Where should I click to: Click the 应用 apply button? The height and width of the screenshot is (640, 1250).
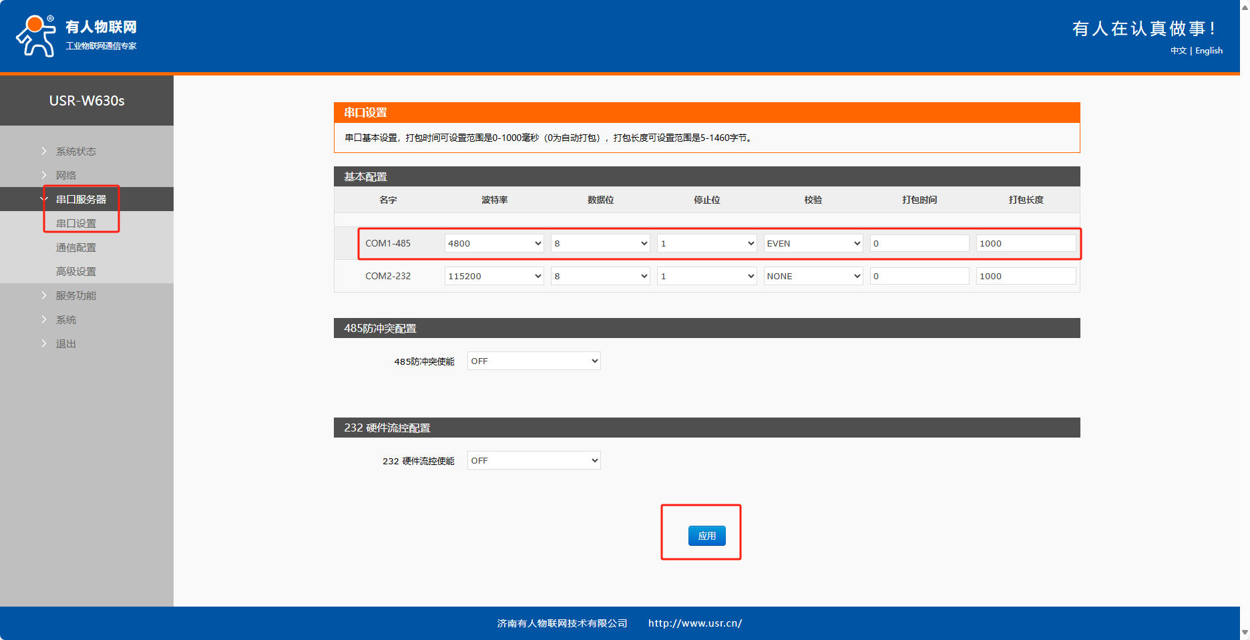click(x=706, y=536)
